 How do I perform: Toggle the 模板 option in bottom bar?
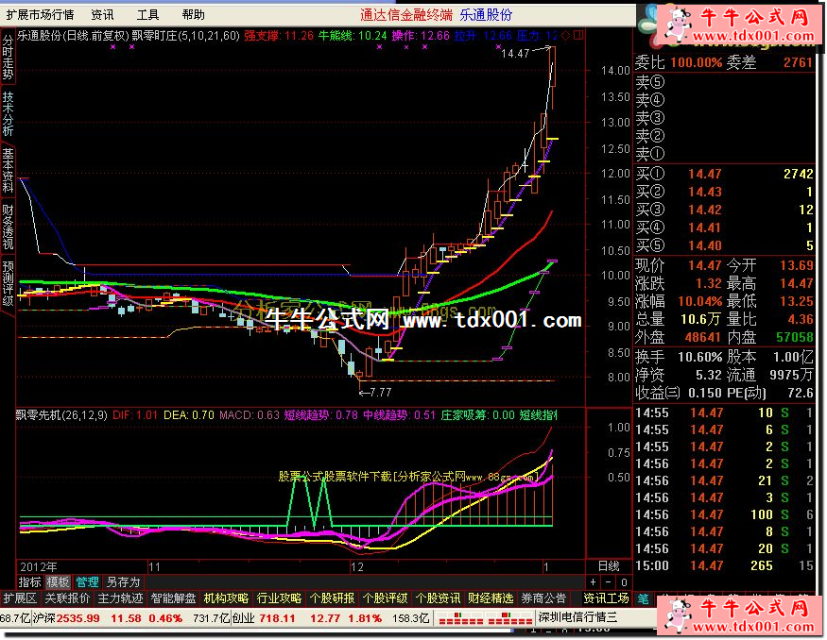(59, 581)
